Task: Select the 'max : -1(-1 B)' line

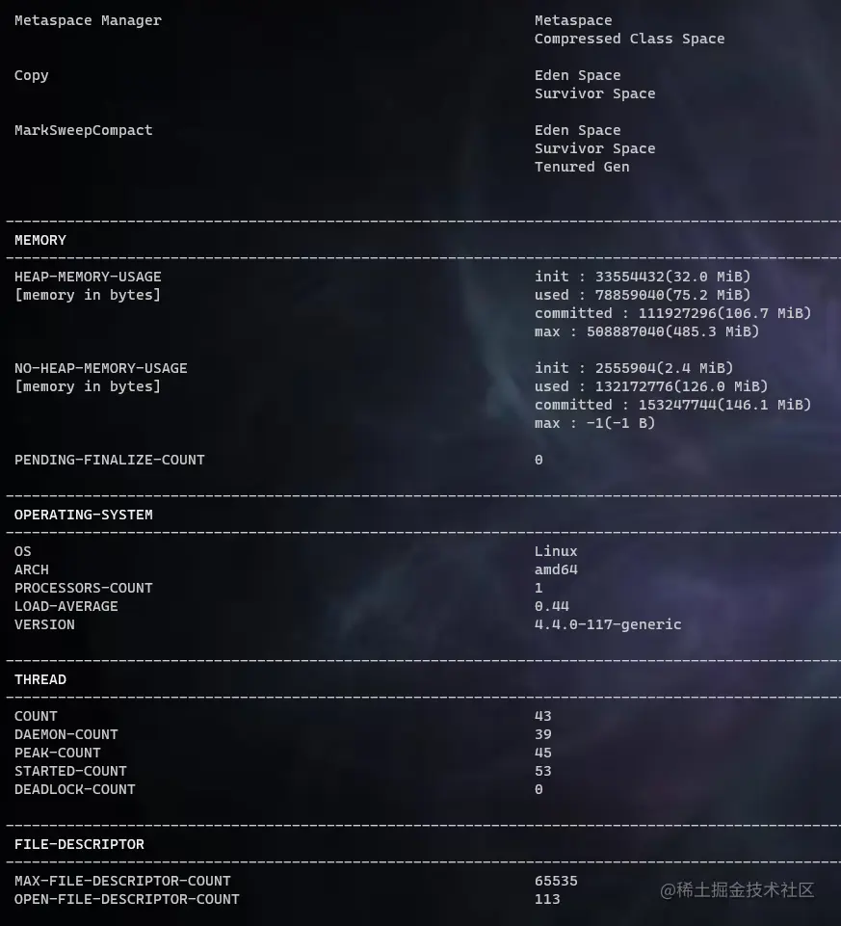Action: (594, 423)
